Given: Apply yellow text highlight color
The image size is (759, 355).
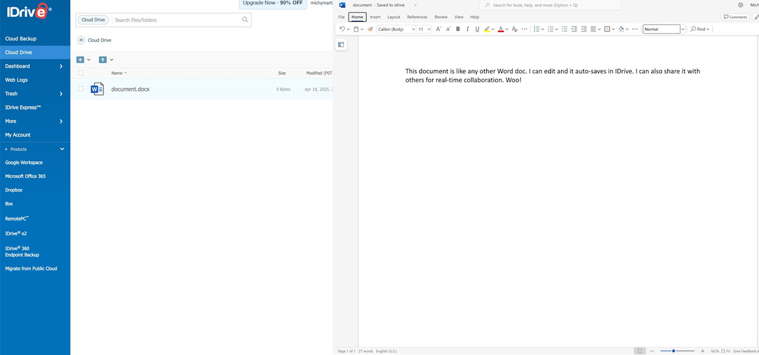Looking at the screenshot, I should (487, 29).
